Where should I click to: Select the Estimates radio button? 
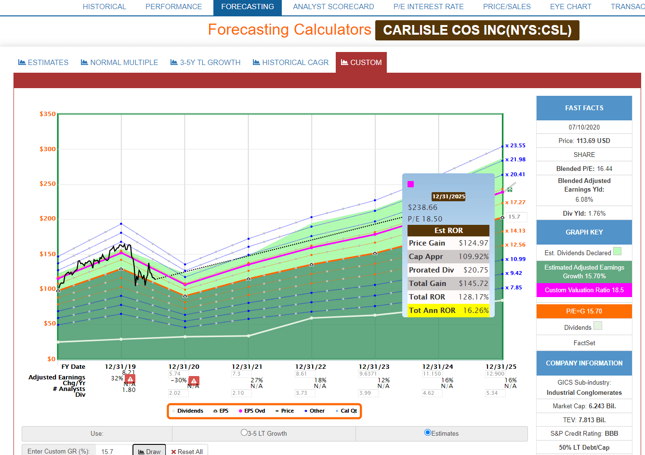pos(428,432)
